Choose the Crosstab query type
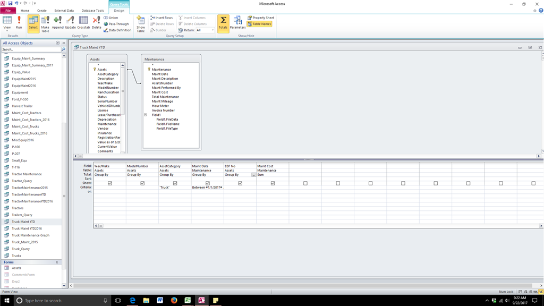 coord(83,22)
